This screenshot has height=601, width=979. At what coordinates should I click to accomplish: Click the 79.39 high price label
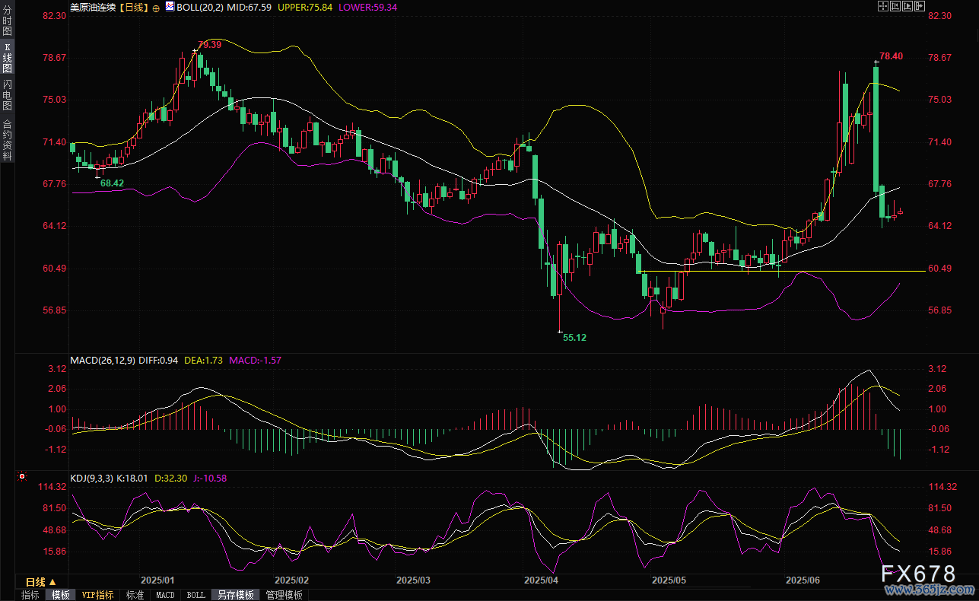click(x=209, y=45)
